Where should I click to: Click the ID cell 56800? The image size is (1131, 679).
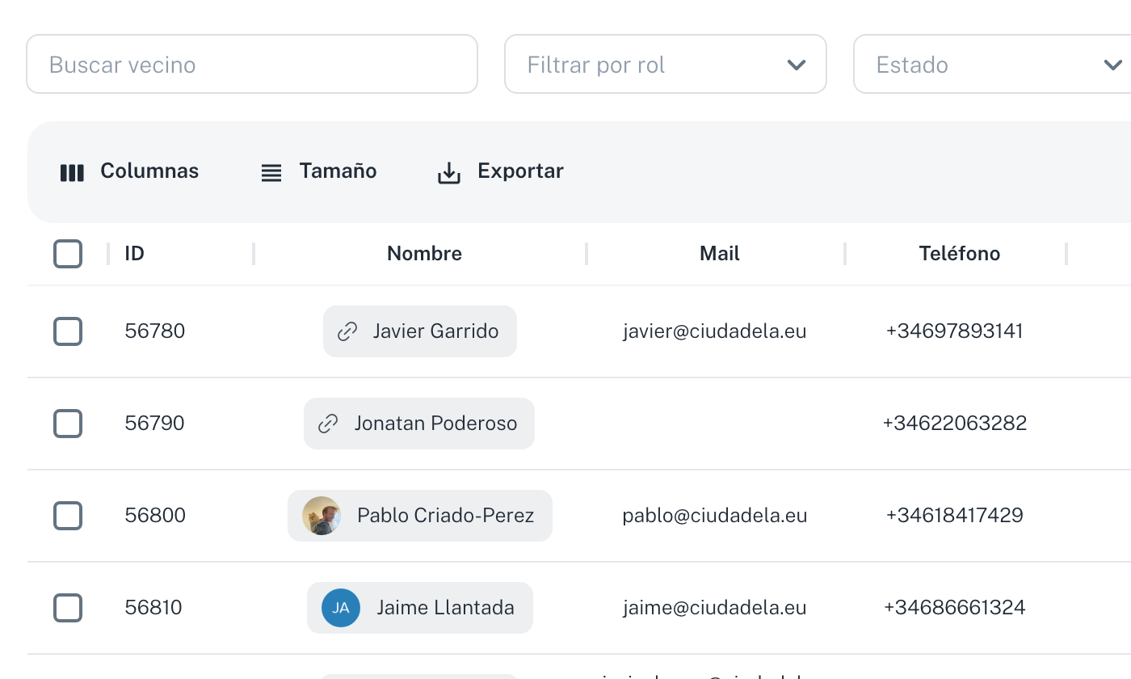coord(155,516)
